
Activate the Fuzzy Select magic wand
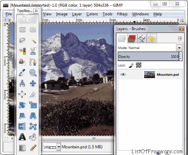pos(33,40)
